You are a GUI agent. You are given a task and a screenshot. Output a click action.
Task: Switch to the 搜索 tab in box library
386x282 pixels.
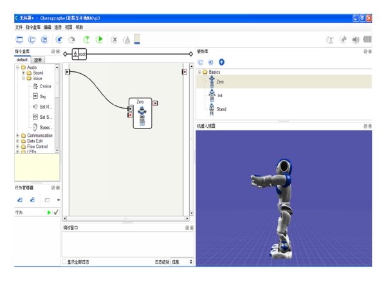pos(37,59)
